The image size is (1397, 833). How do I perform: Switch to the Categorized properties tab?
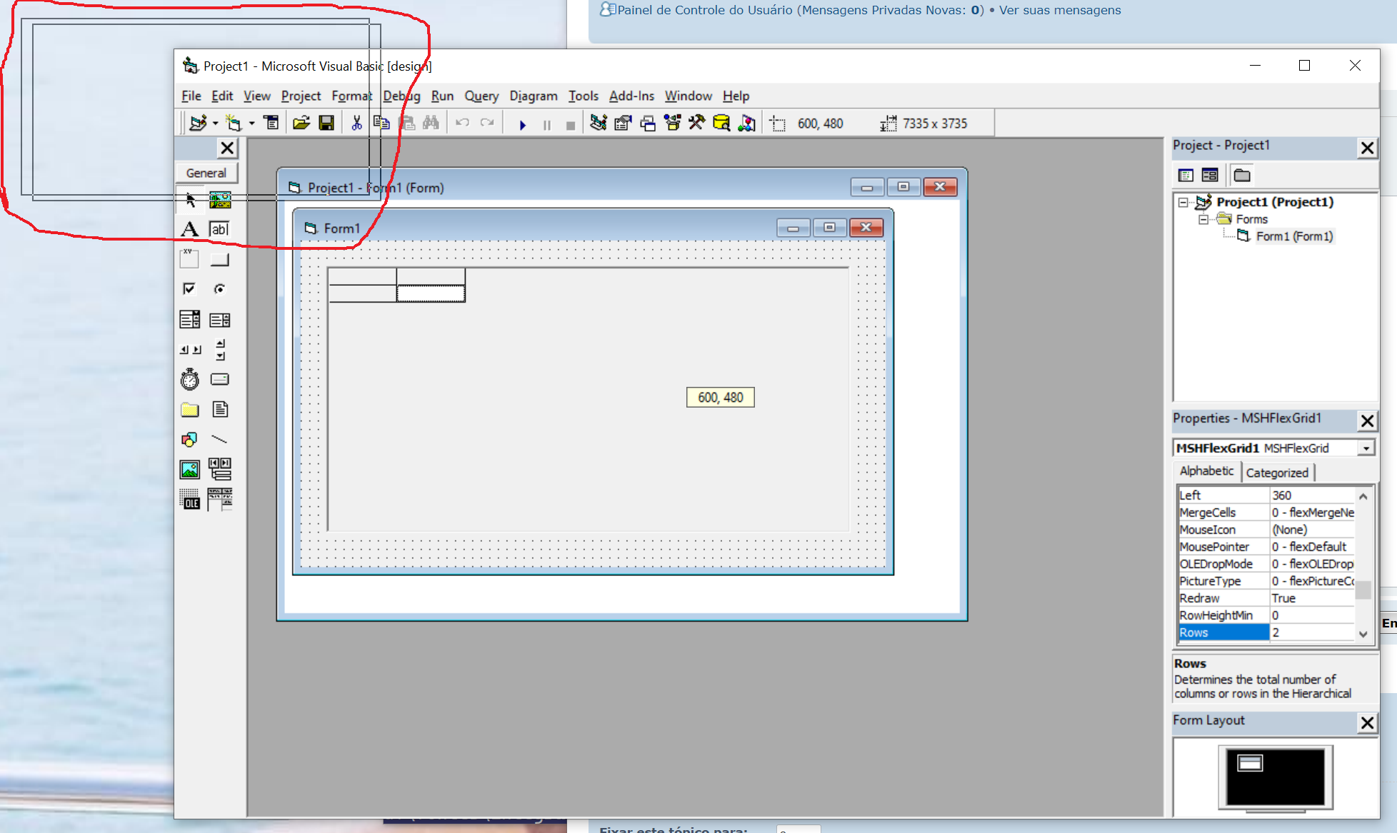(x=1277, y=473)
